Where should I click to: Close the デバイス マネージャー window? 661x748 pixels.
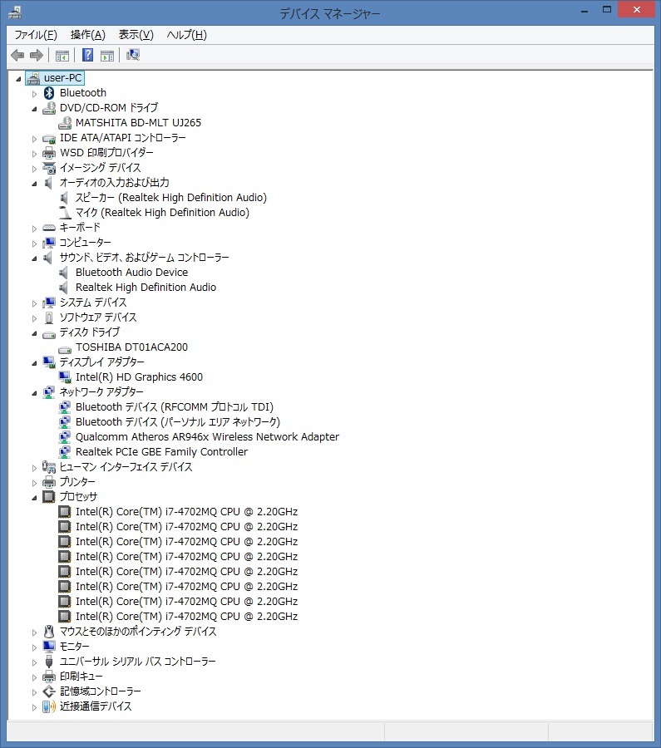click(636, 9)
